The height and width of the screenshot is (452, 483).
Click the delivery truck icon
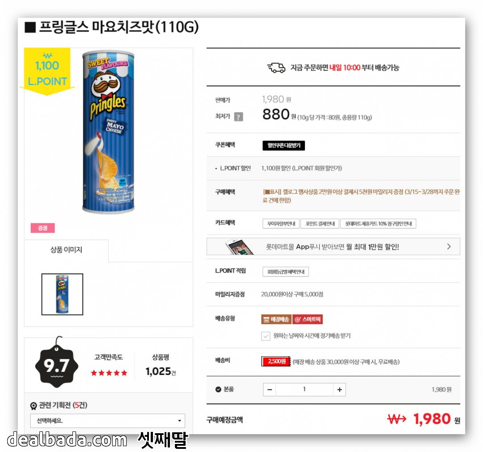click(x=276, y=68)
